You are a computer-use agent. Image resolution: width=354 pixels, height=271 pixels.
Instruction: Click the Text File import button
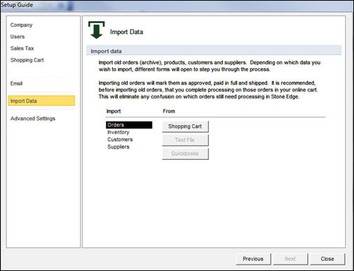click(185, 140)
